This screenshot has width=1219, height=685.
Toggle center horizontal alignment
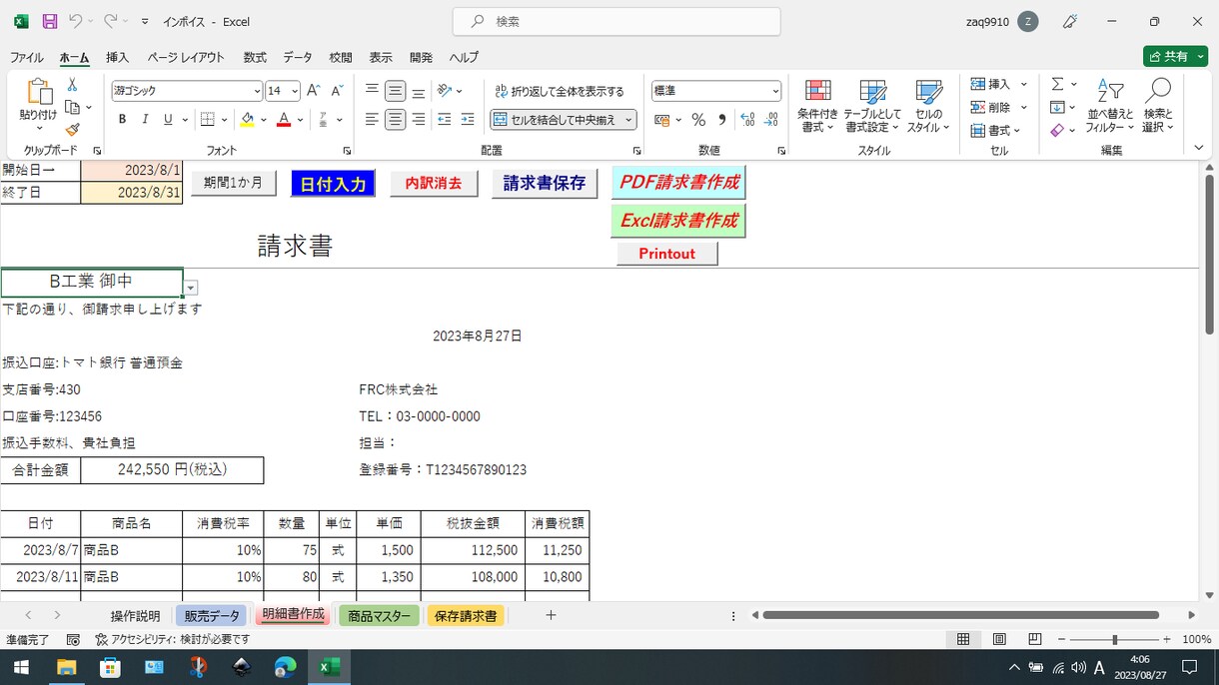(x=396, y=120)
